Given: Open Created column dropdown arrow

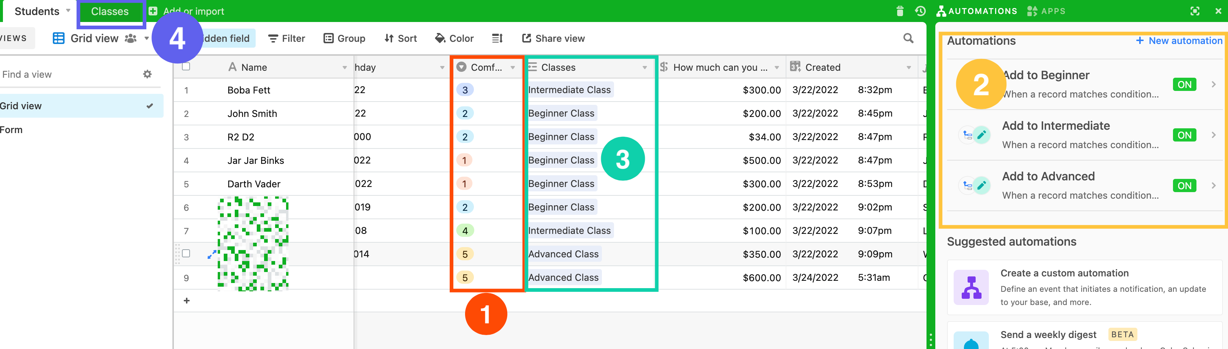Looking at the screenshot, I should (x=909, y=67).
